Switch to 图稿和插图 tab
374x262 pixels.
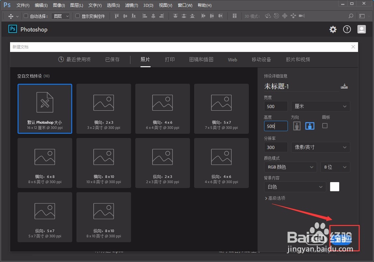[201, 59]
